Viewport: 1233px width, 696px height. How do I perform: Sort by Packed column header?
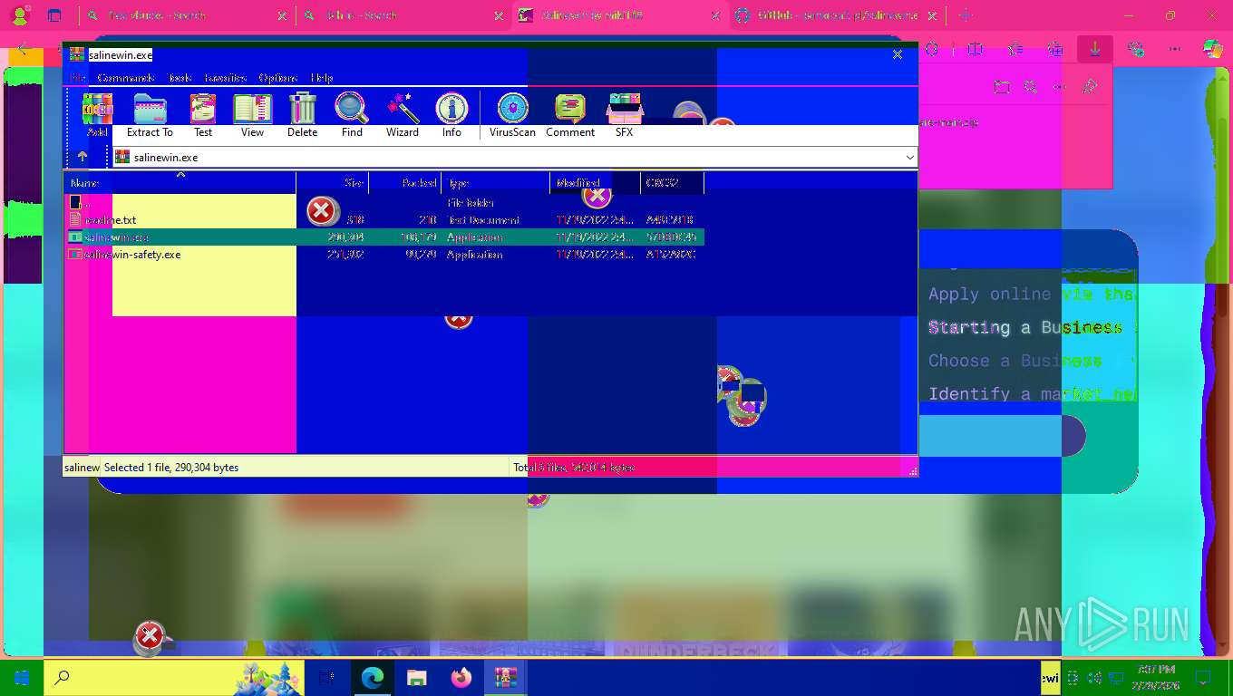coord(405,183)
